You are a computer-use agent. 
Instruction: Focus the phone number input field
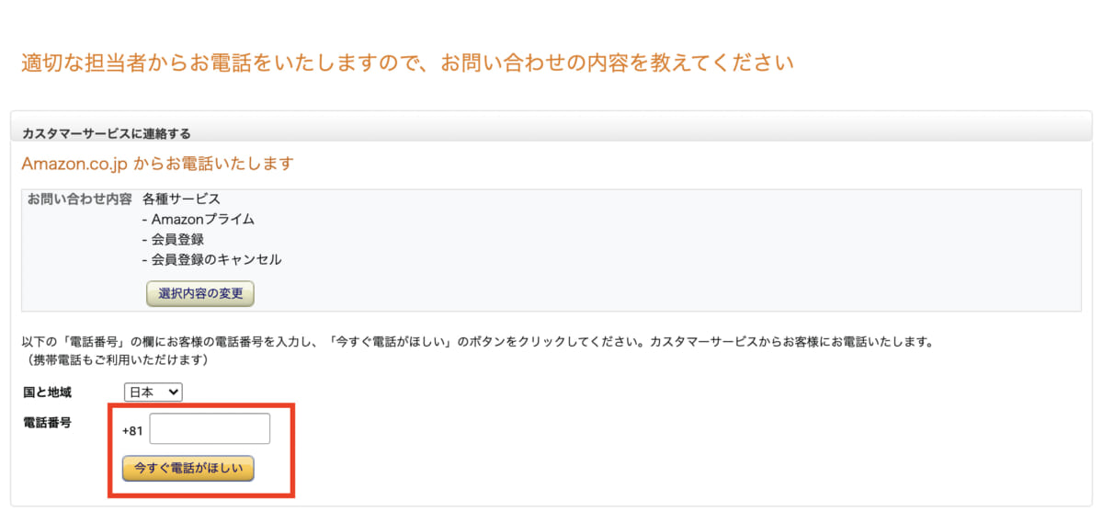pyautogui.click(x=210, y=429)
